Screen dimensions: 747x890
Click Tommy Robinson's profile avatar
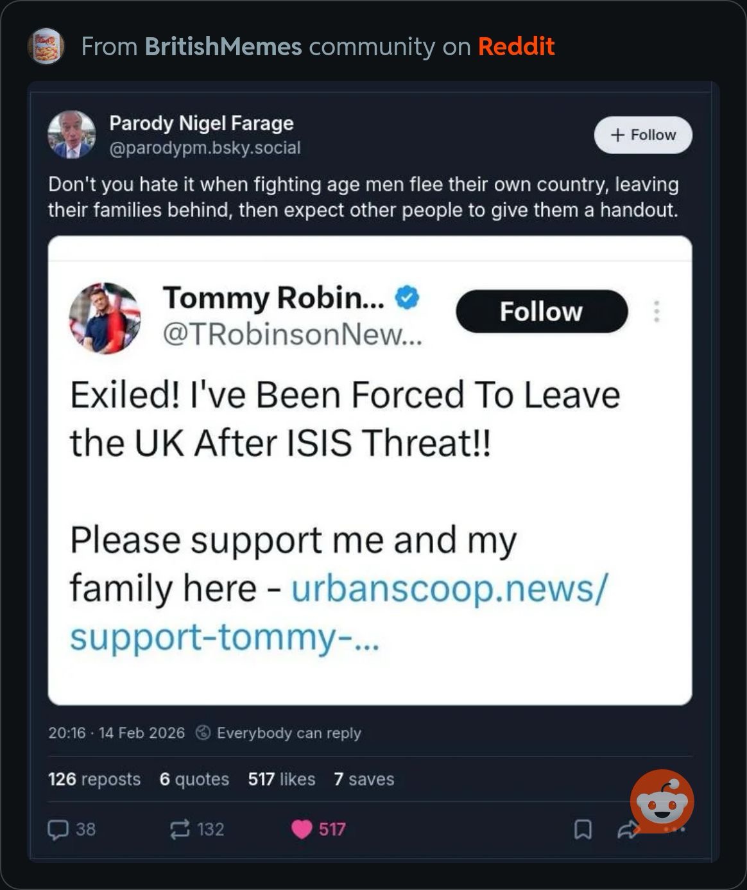pos(105,318)
